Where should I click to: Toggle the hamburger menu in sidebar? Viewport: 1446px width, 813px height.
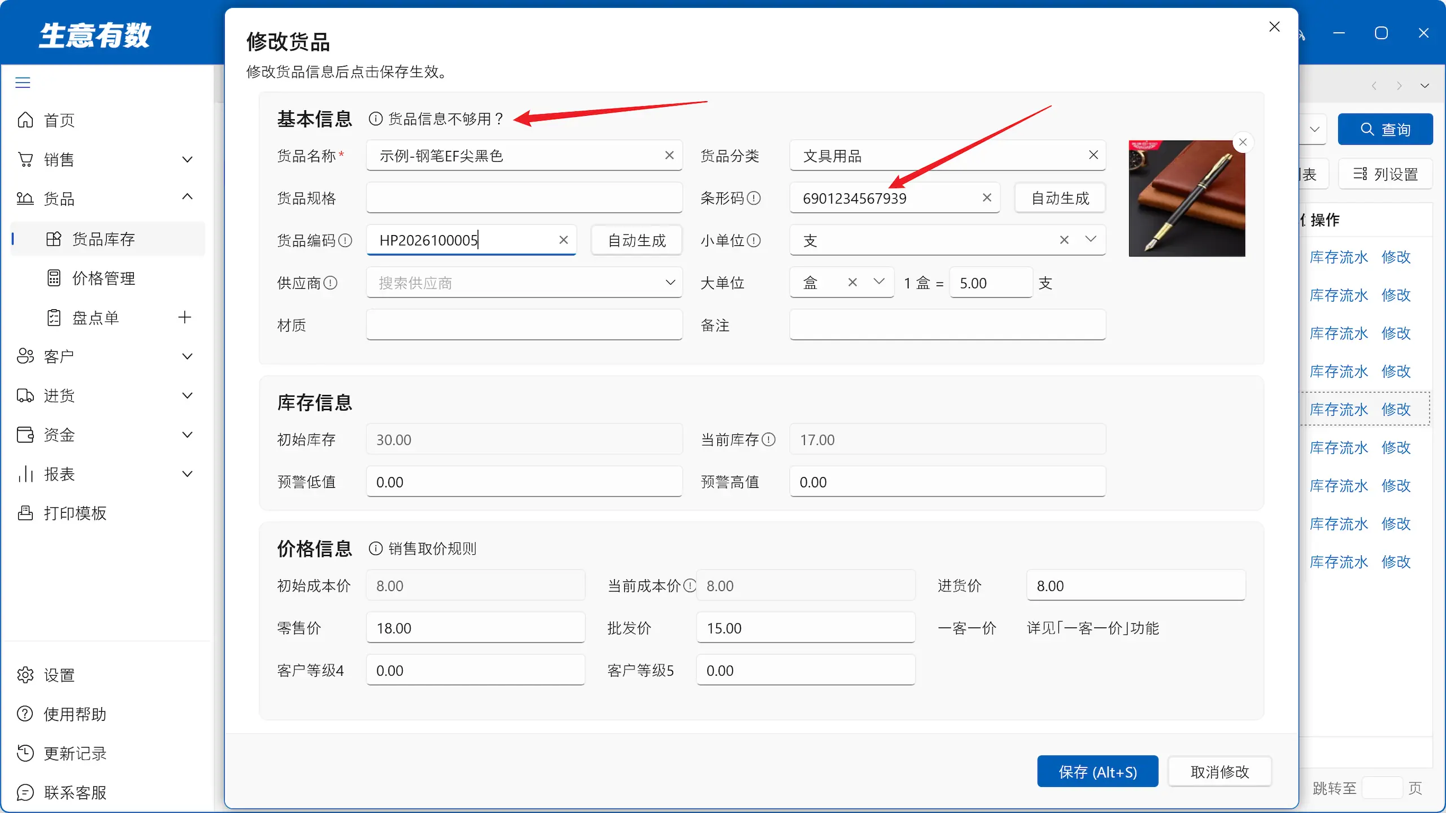[x=23, y=82]
